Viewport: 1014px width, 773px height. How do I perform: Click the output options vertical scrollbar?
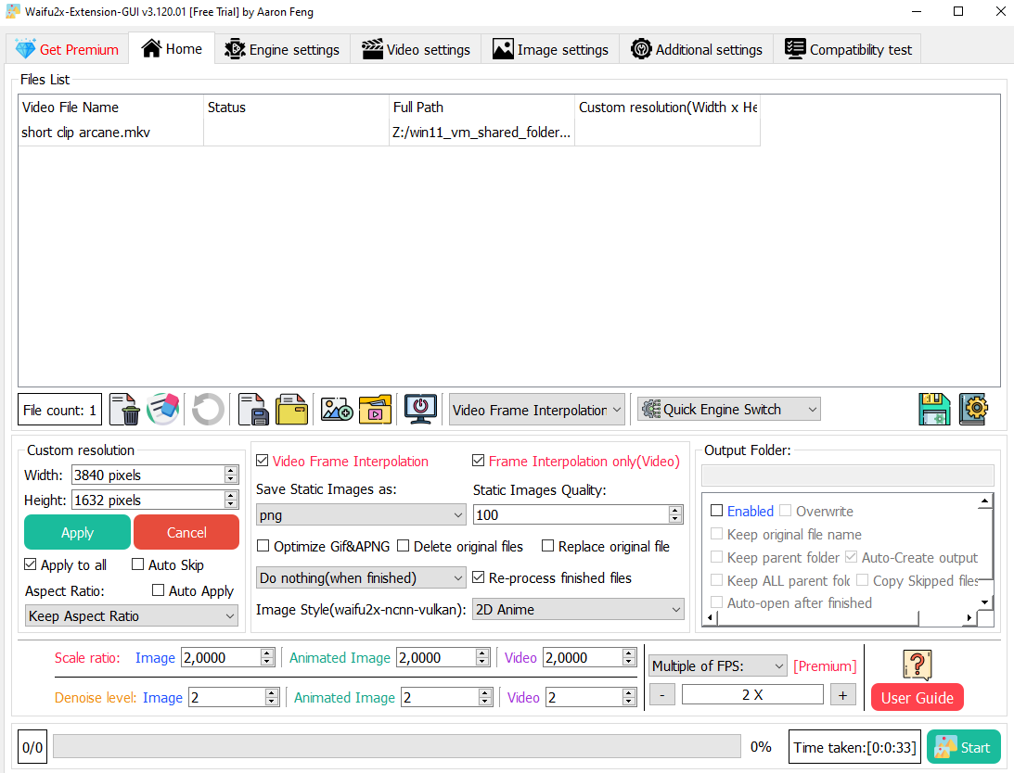pyautogui.click(x=984, y=551)
